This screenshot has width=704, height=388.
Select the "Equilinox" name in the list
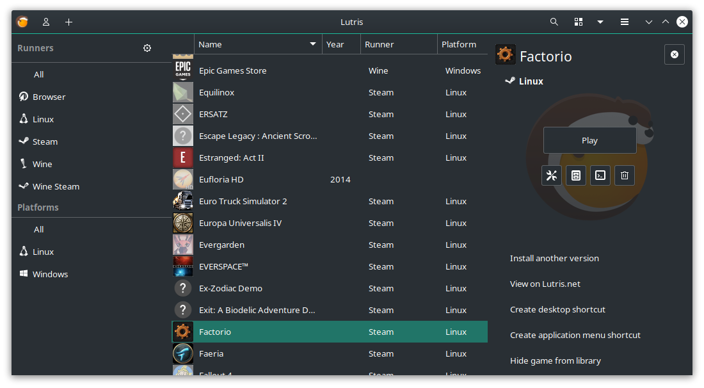216,92
